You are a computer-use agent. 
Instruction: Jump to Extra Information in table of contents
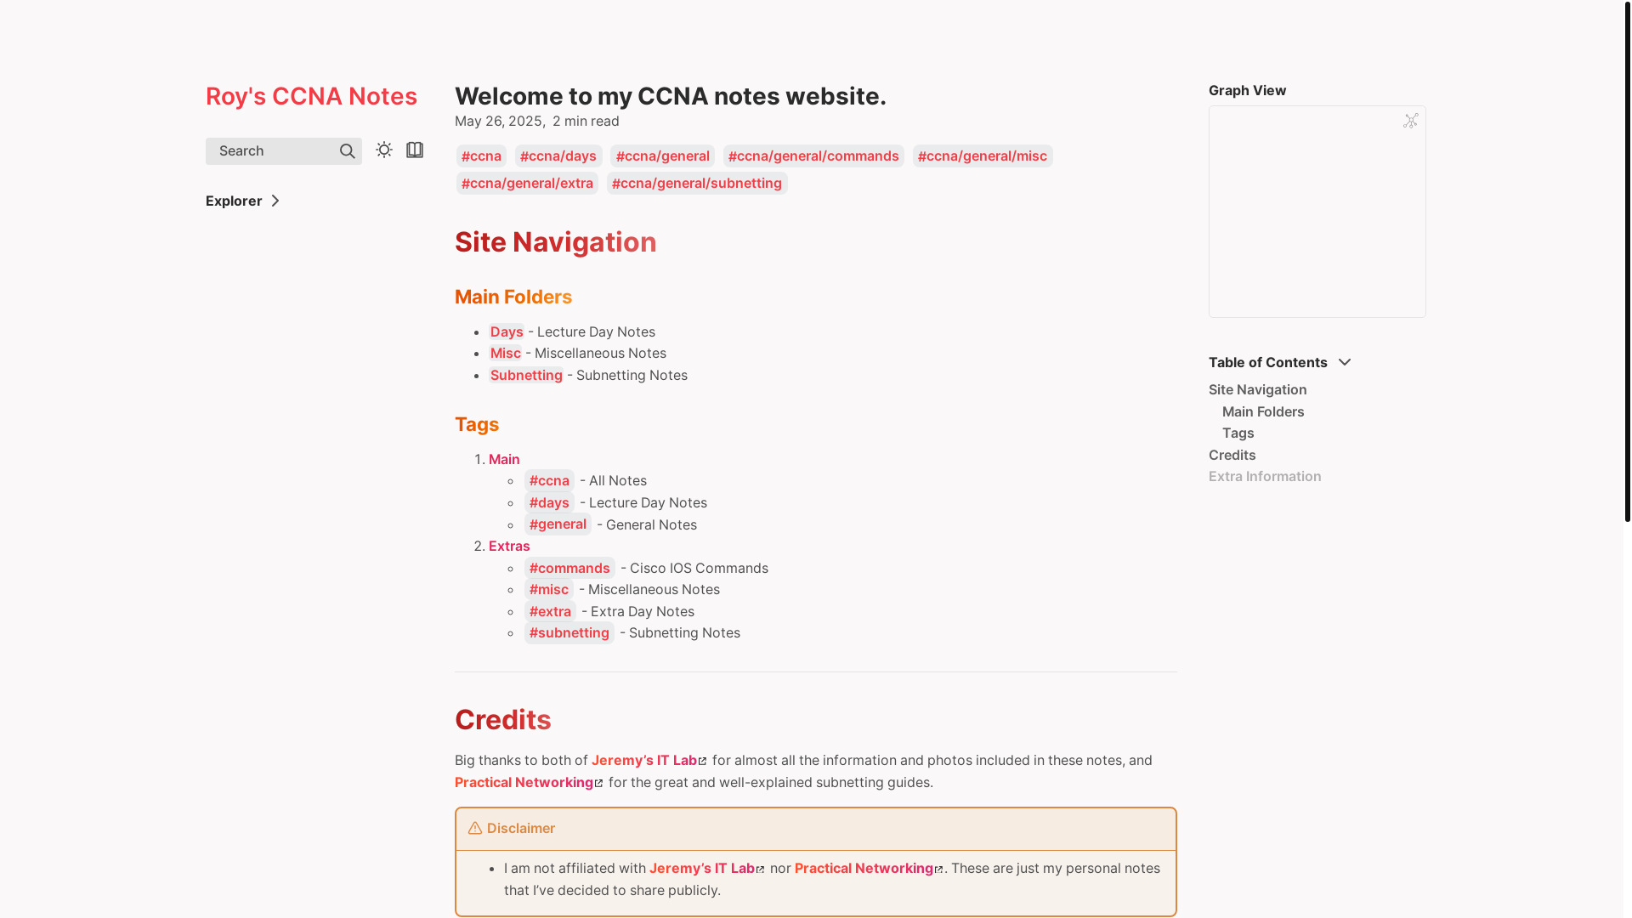click(x=1265, y=476)
